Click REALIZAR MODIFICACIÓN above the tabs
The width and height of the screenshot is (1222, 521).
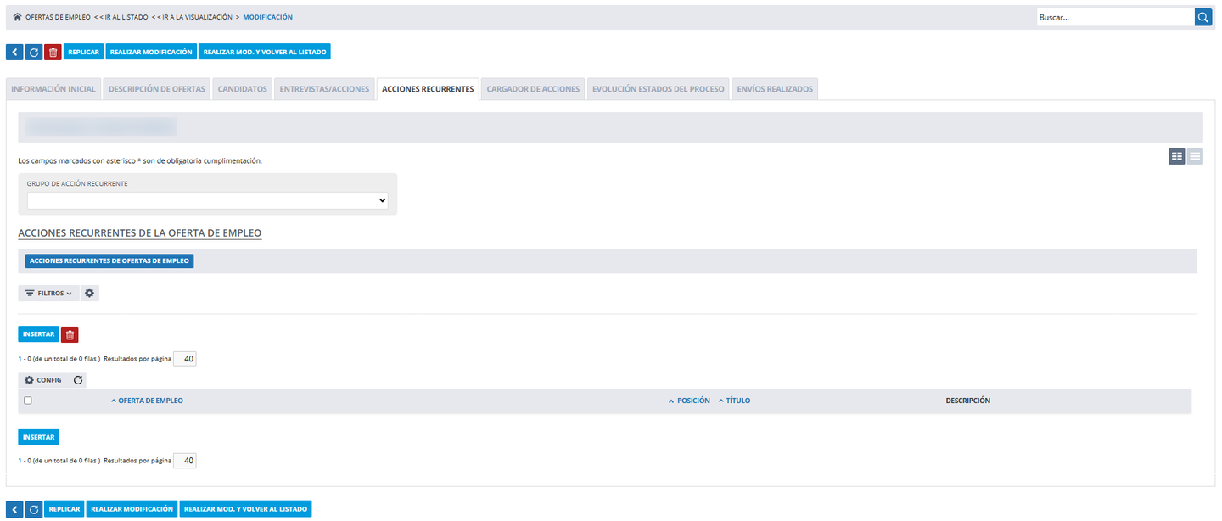(x=151, y=52)
